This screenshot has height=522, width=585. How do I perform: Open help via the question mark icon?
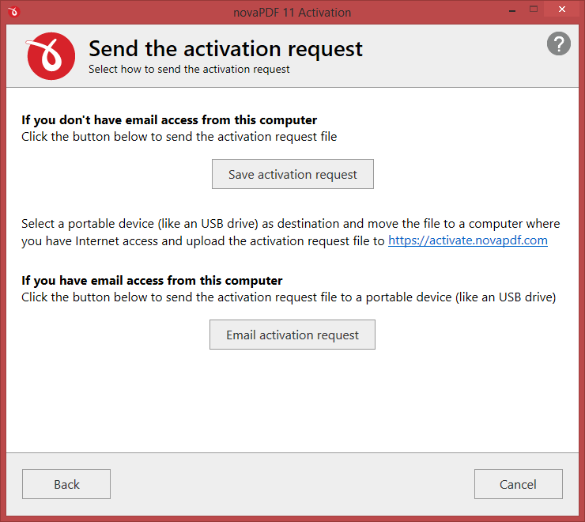point(558,43)
